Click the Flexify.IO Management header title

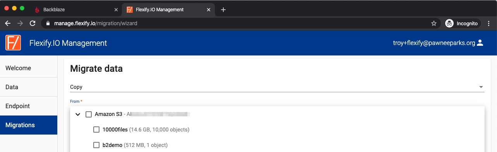click(x=68, y=43)
